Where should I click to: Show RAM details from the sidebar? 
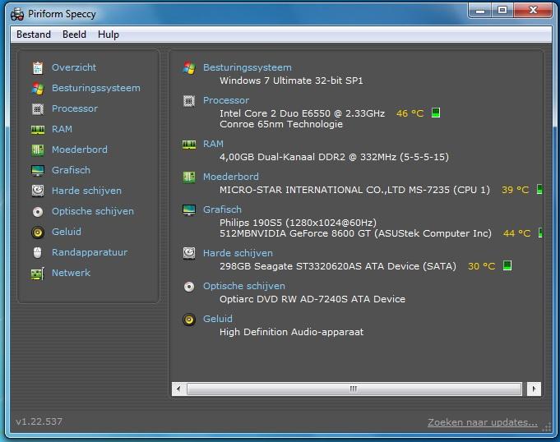(x=62, y=129)
